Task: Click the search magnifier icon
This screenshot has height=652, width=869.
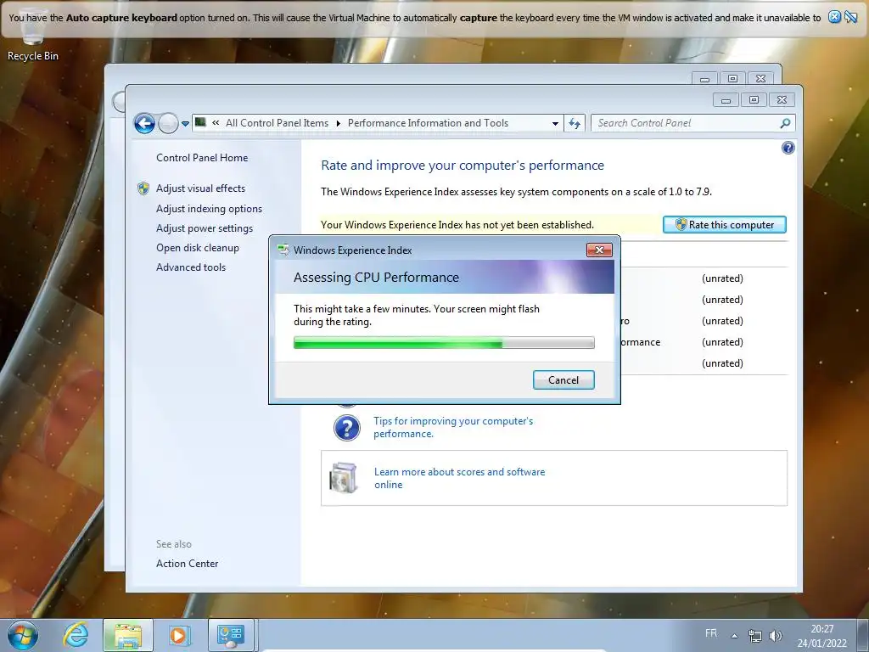Action: click(785, 123)
